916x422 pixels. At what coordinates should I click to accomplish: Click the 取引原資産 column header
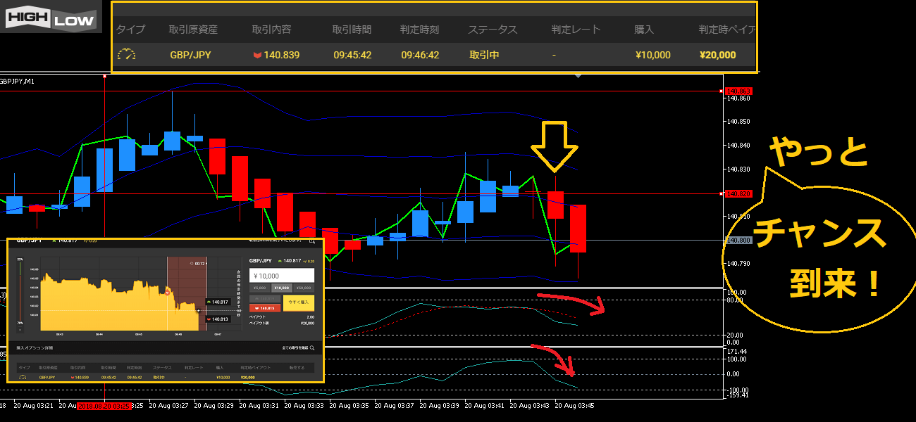pos(193,30)
